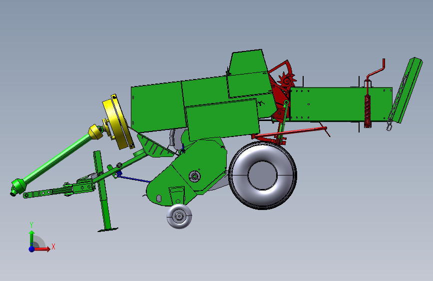Select the thin blue link rod

coord(134,178)
